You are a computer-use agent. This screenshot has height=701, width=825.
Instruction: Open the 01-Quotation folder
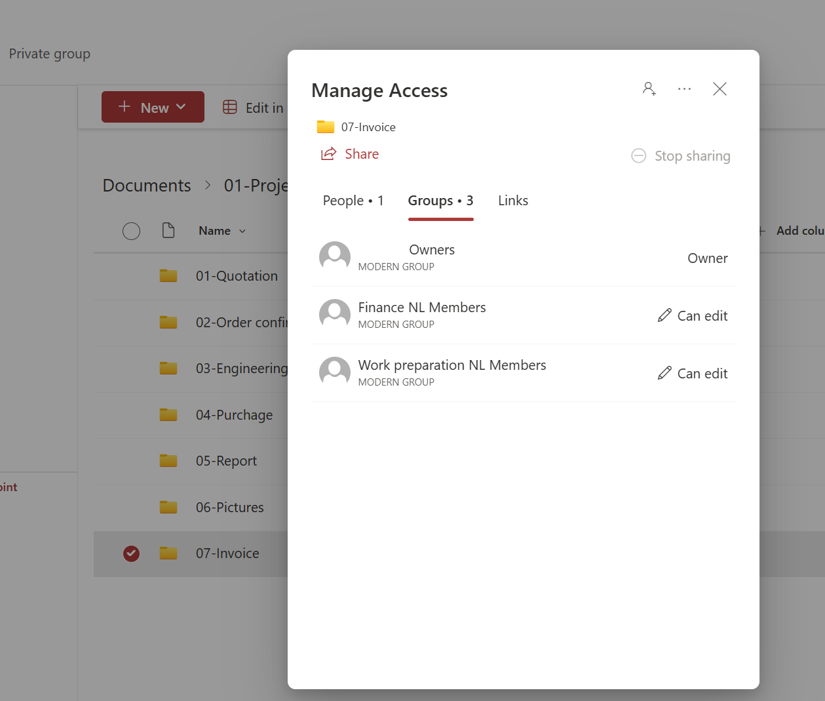(x=237, y=276)
